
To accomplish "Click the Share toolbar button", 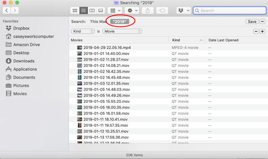I will (x=148, y=10).
